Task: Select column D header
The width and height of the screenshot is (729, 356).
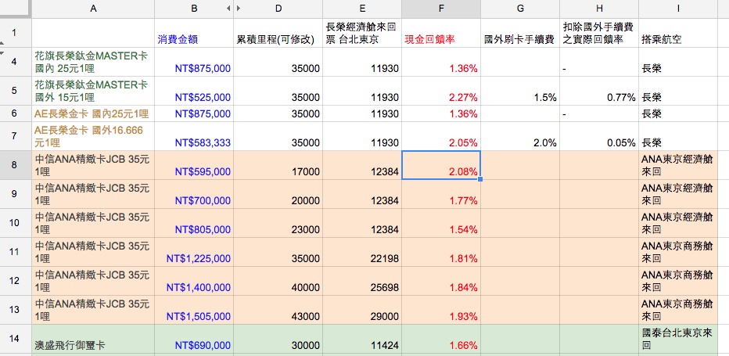Action: click(x=278, y=9)
